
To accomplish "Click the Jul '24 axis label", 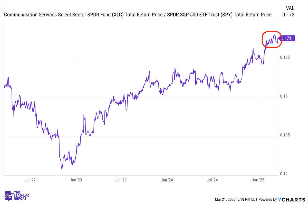I will pyautogui.click(x=212, y=180).
